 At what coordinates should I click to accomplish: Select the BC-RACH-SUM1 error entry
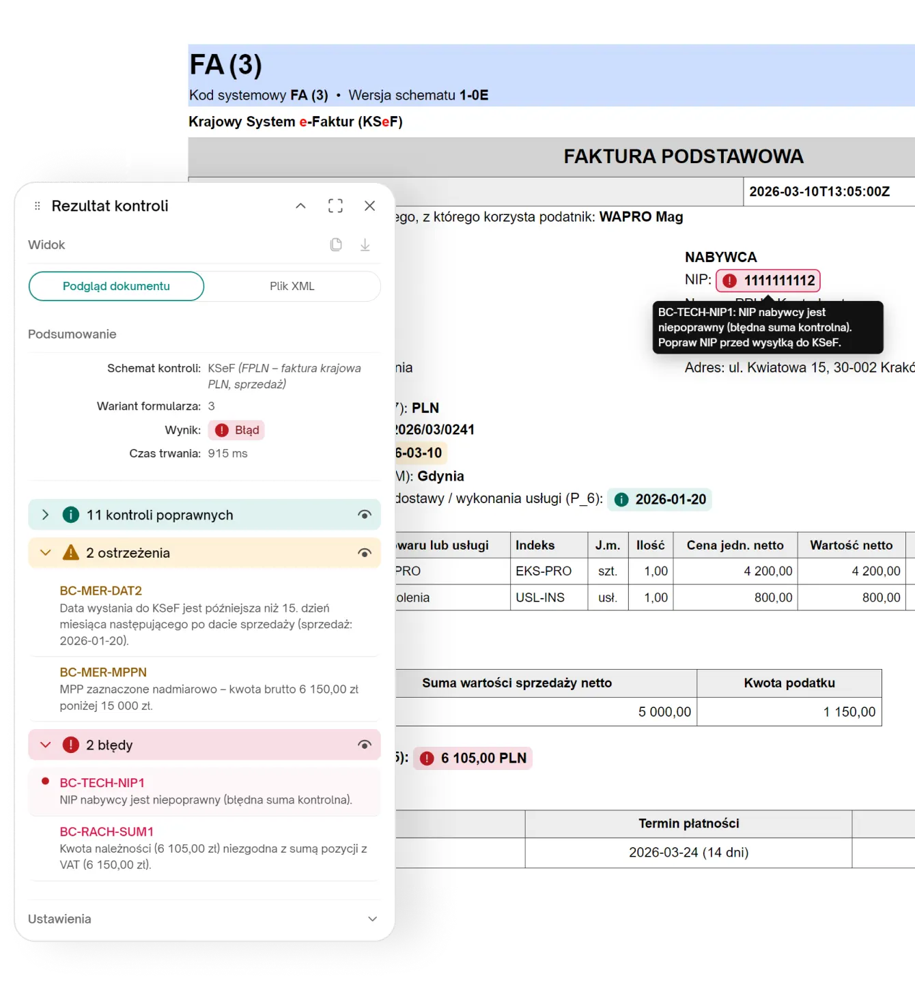[204, 849]
